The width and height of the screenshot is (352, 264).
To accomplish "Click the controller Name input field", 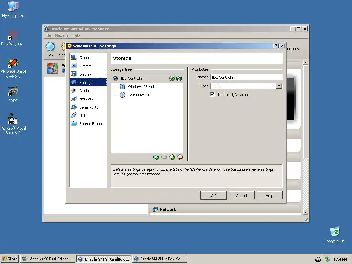I will click(246, 77).
